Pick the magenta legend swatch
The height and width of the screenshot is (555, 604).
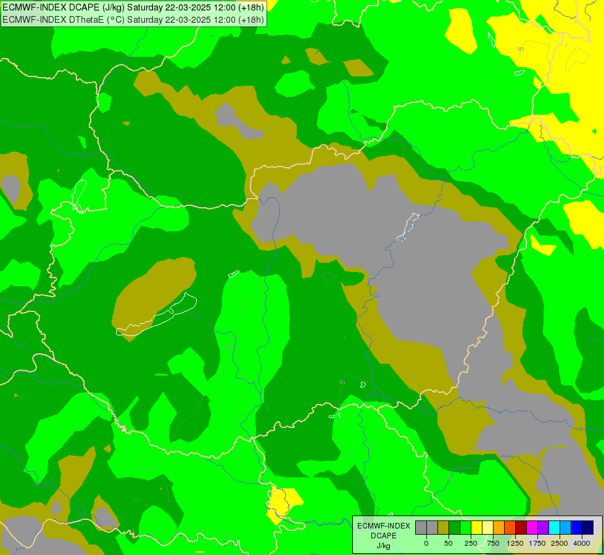click(532, 527)
